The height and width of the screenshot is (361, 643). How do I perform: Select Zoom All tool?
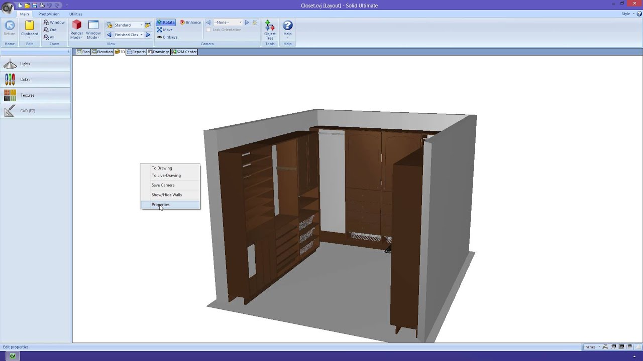pos(49,37)
